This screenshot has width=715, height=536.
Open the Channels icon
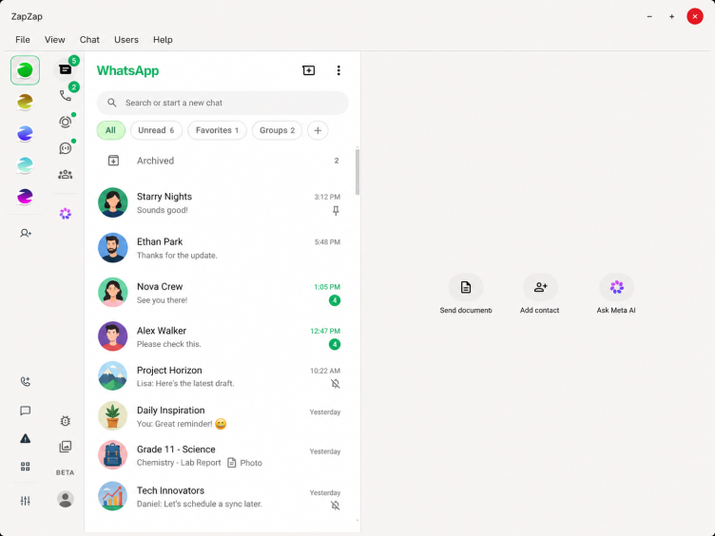pyautogui.click(x=66, y=148)
